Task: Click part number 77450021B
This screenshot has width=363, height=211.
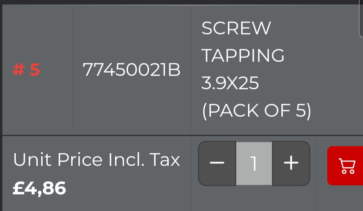Action: click(131, 70)
